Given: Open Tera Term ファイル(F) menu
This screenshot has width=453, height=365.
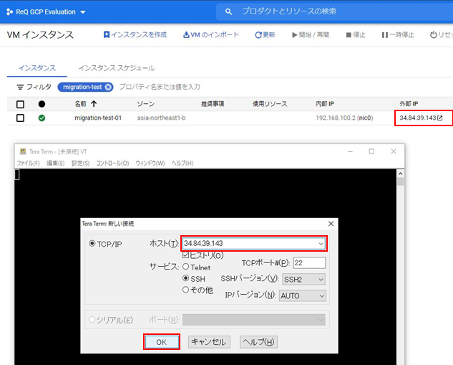Looking at the screenshot, I should tap(28, 163).
